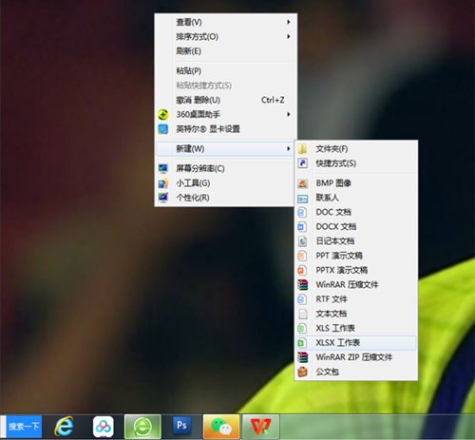Click the BMP 图像 paint icon

coord(303,182)
